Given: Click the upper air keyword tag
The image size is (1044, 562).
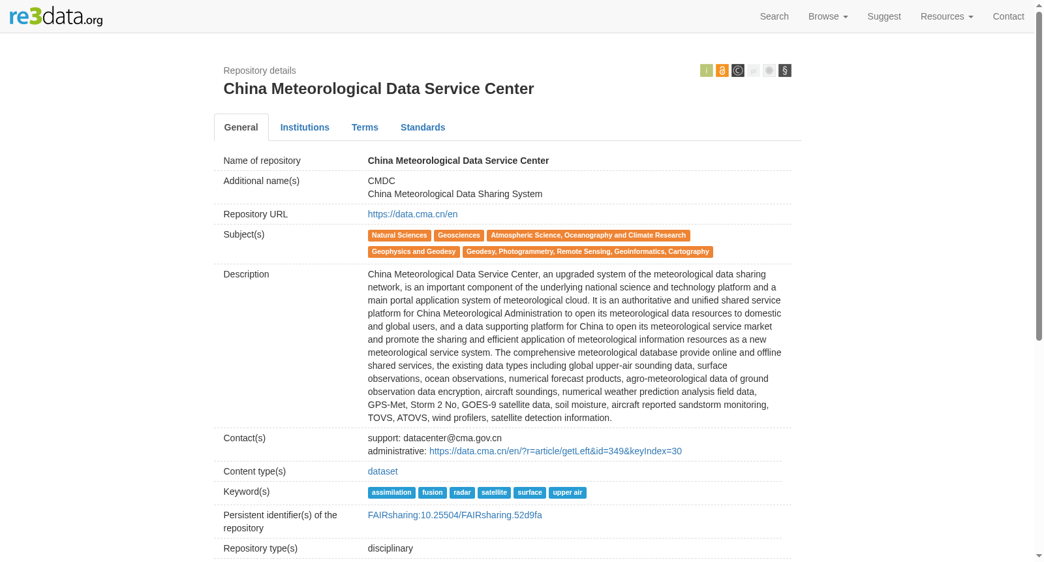Looking at the screenshot, I should click(568, 493).
